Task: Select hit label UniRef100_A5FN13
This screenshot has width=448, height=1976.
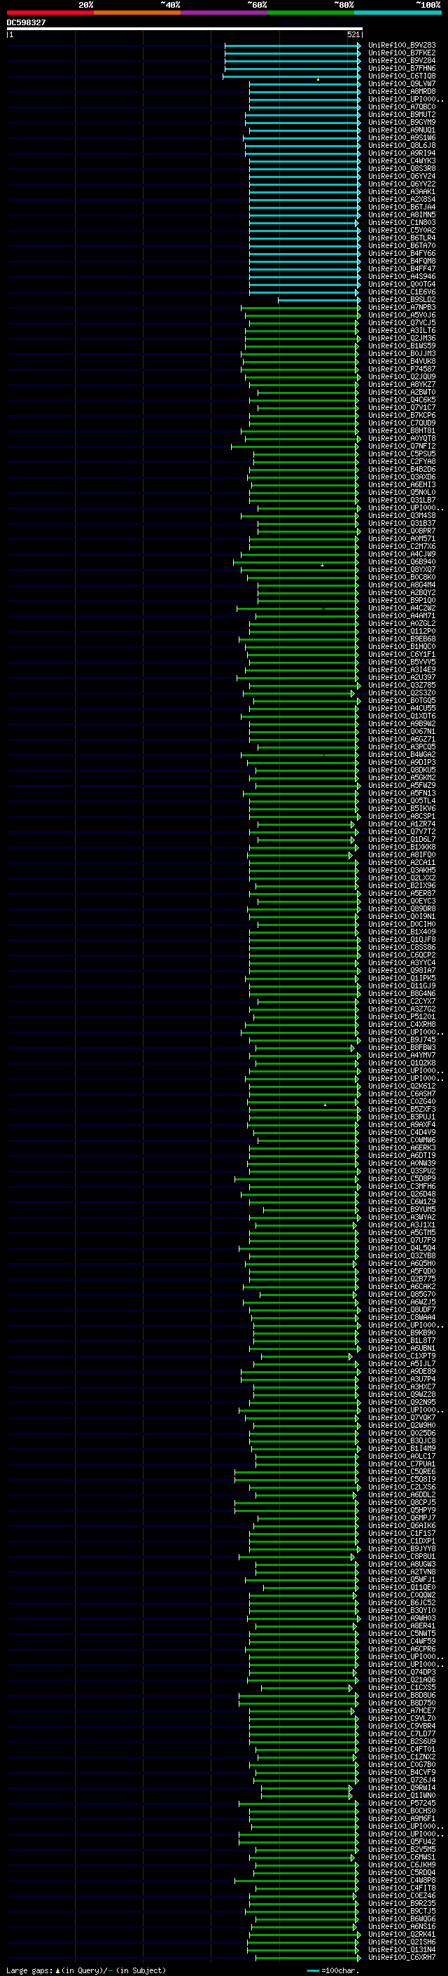Action: [402, 792]
